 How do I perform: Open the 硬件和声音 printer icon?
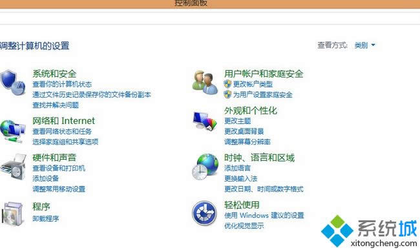point(13,167)
